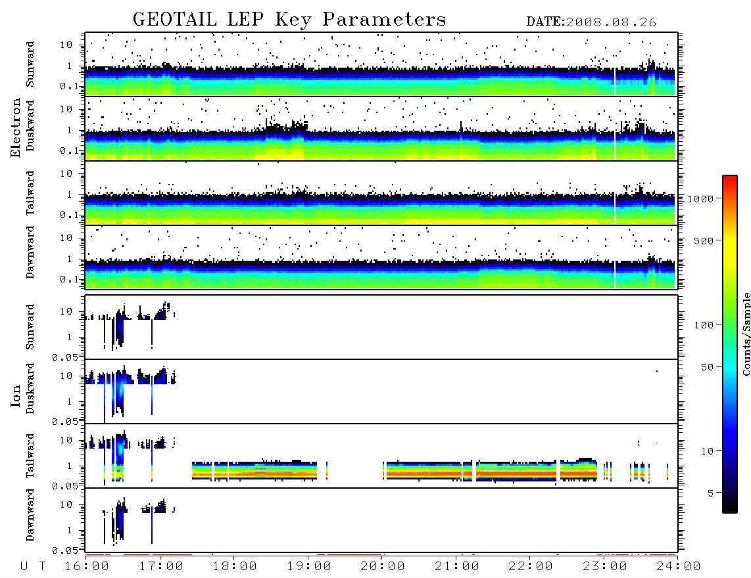Click the Electron Sunward spectrogram panel
This screenshot has height=578, width=751.
tap(381, 64)
